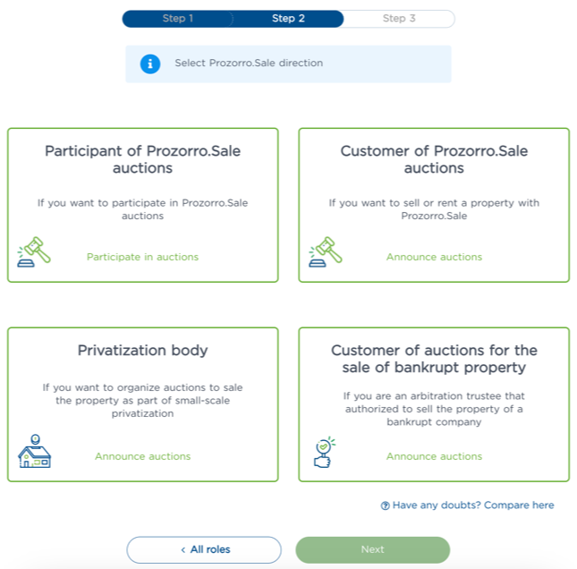Click the gavel icon in Participant card

34,251
